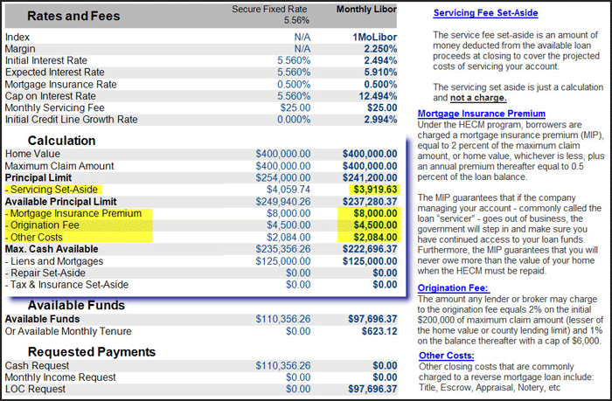Click the Tax & Insurance Set-Aside label
The width and height of the screenshot is (612, 401).
[x=66, y=284]
